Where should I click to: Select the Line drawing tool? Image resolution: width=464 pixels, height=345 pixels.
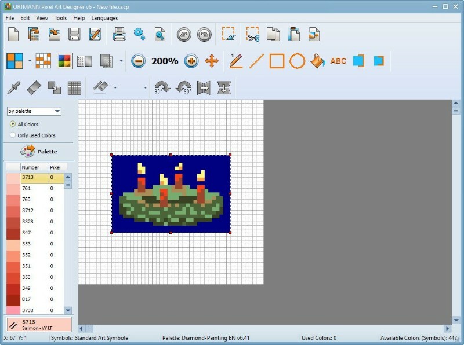pyautogui.click(x=256, y=61)
